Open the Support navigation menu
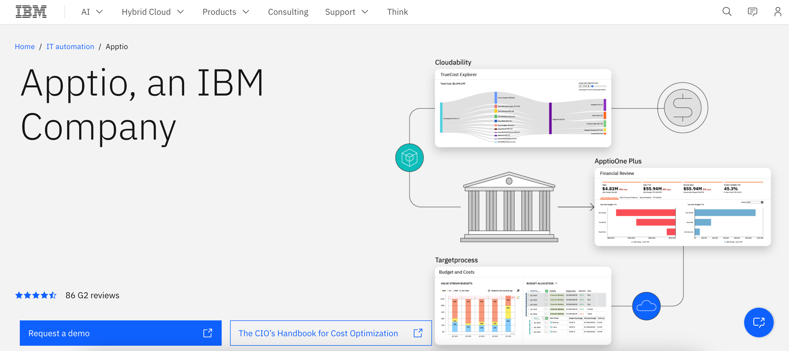 tap(347, 12)
